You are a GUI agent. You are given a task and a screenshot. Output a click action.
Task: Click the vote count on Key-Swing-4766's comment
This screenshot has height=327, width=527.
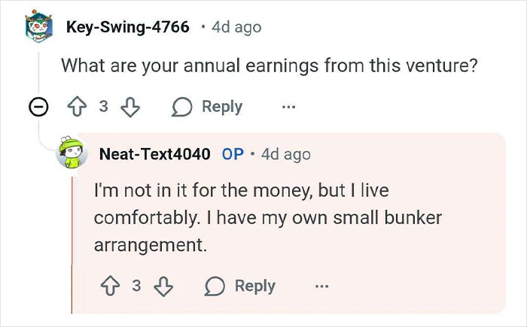105,107
